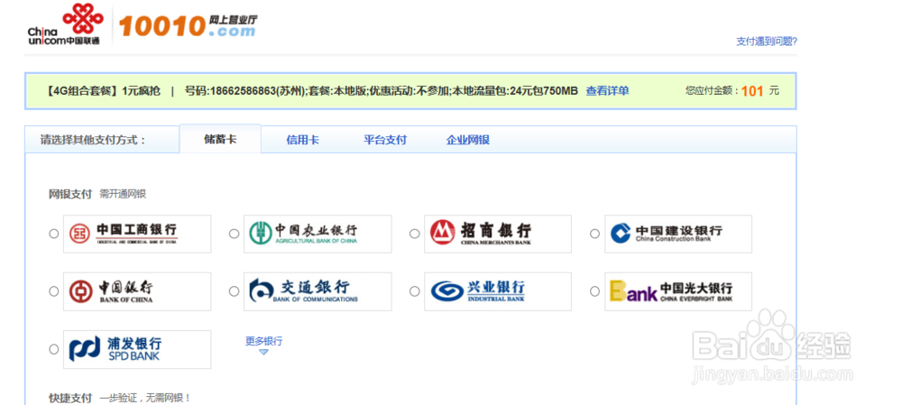The height and width of the screenshot is (405, 902).
Task: Select radio button for 中国光大银行
Action: click(594, 291)
